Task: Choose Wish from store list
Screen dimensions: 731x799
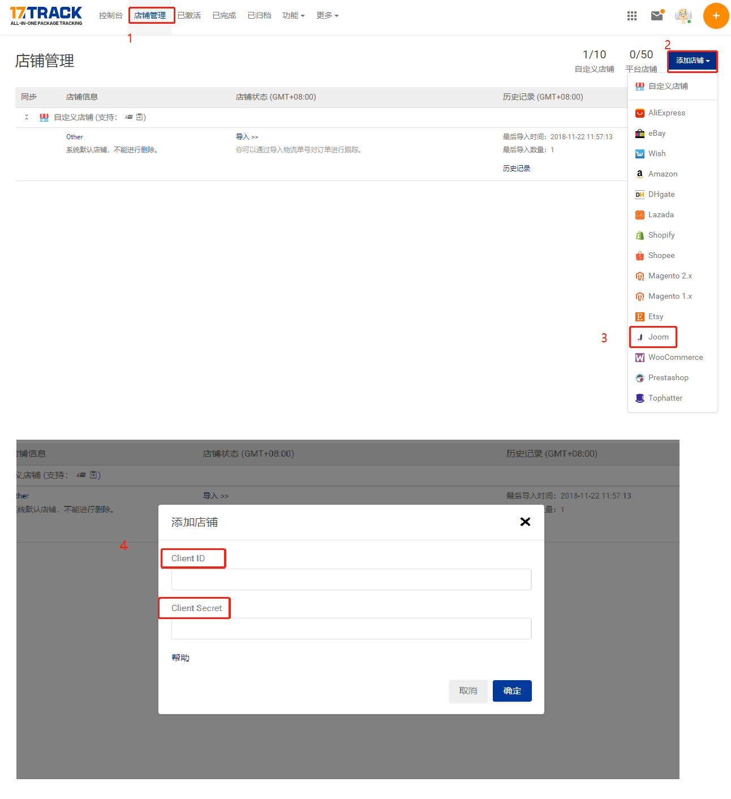Action: pos(673,154)
